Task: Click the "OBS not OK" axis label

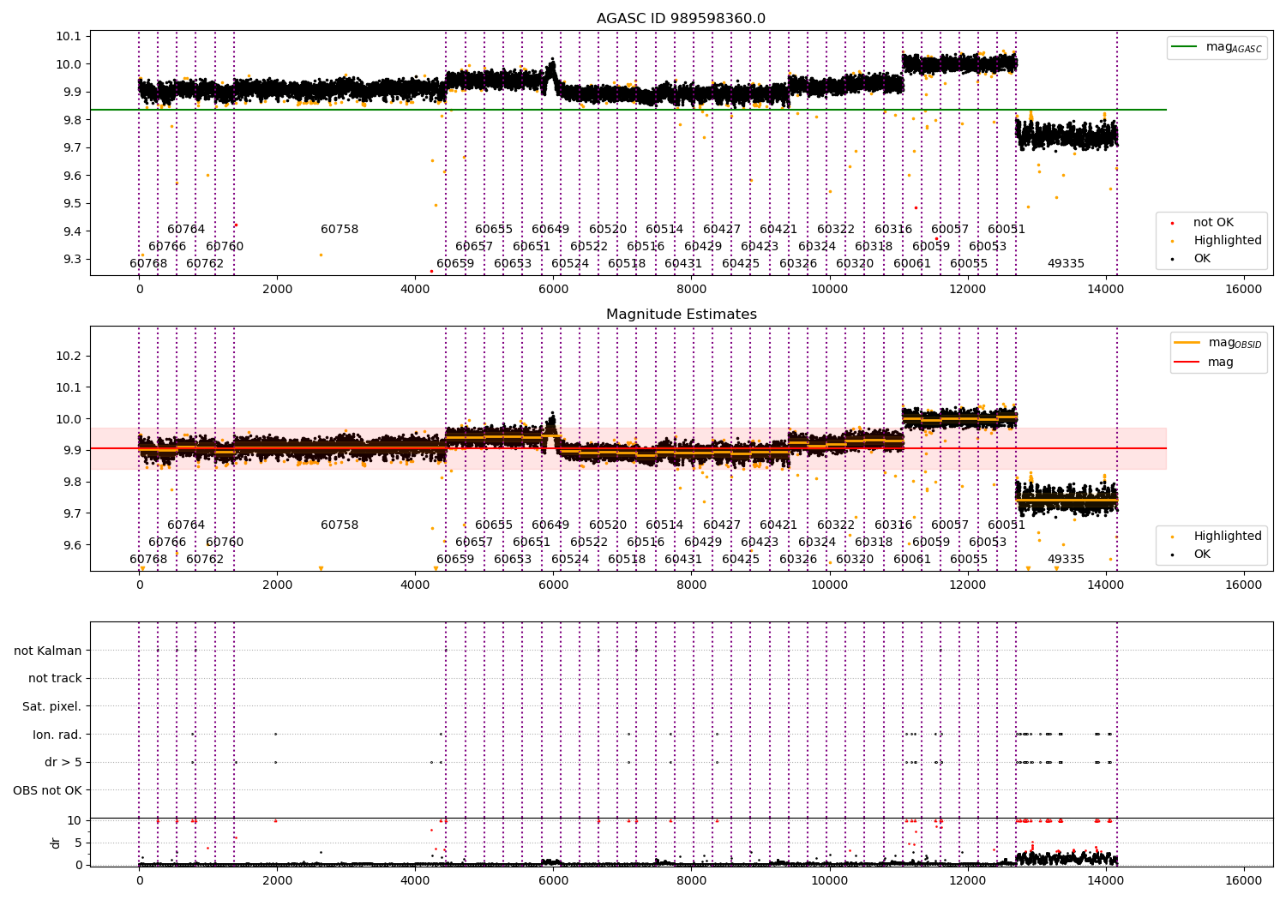Action: click(48, 790)
